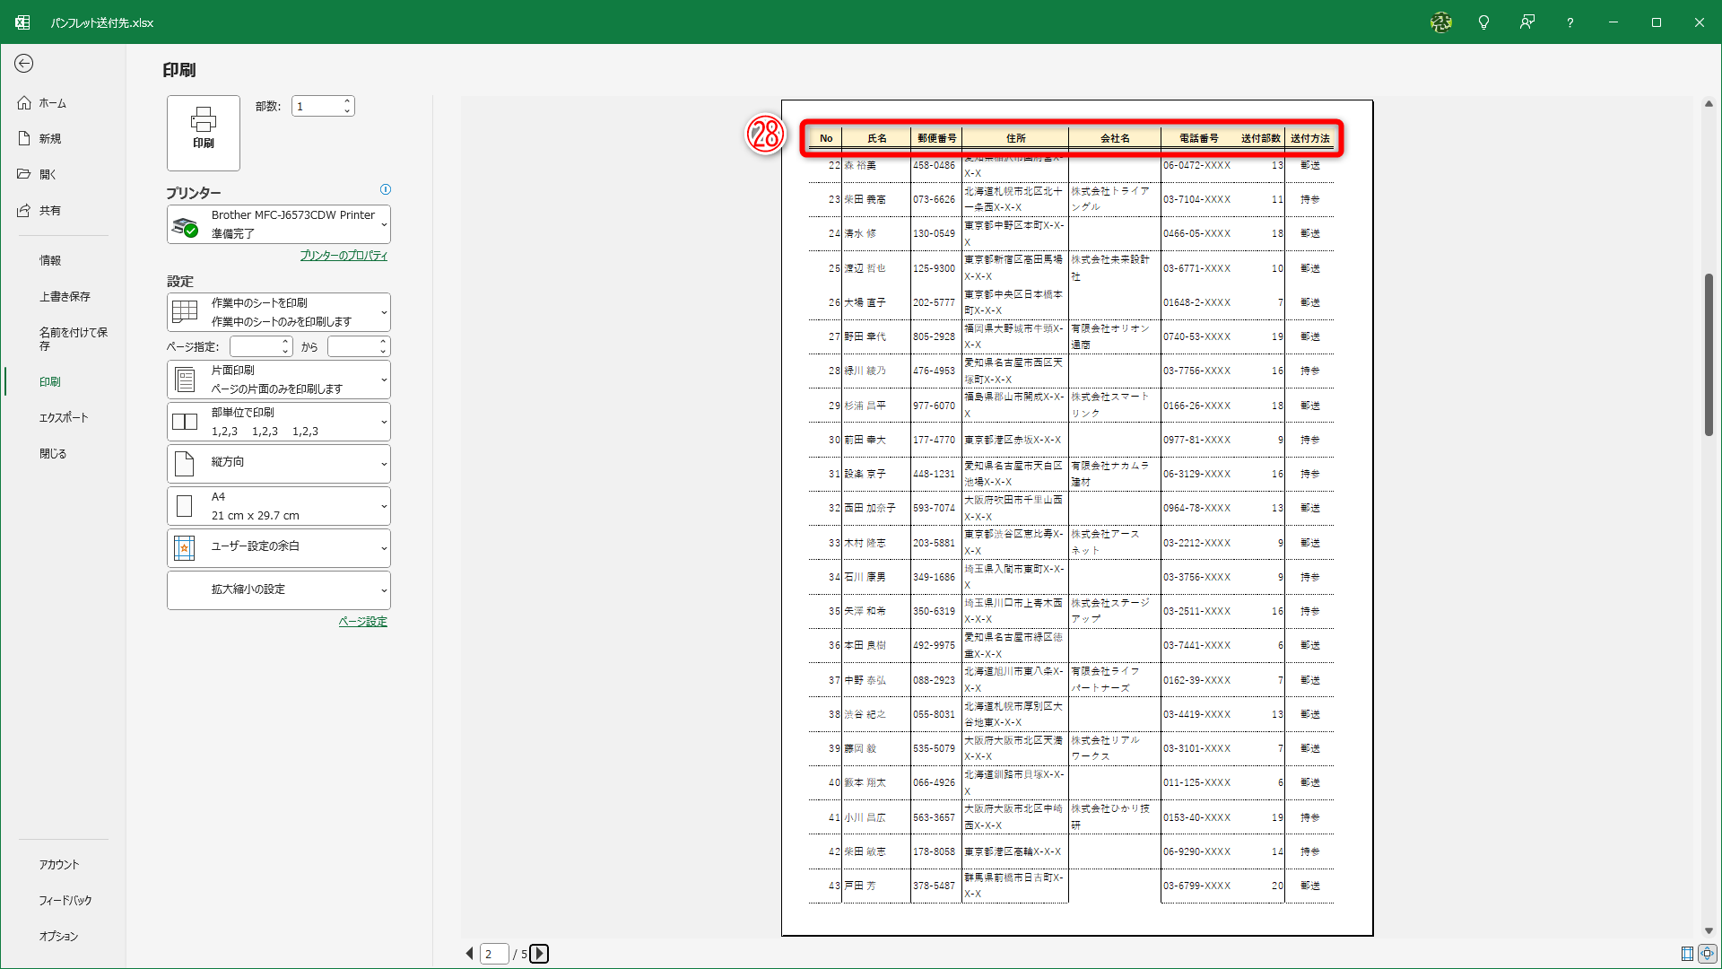1722x969 pixels.
Task: Expand the 片面印刷 duplex dropdown
Action: pyautogui.click(x=279, y=380)
